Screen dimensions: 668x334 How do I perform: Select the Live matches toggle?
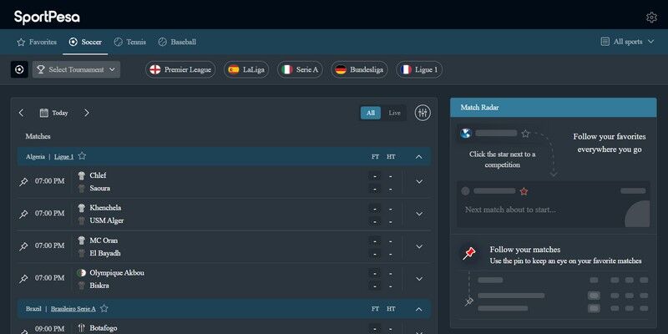point(394,113)
